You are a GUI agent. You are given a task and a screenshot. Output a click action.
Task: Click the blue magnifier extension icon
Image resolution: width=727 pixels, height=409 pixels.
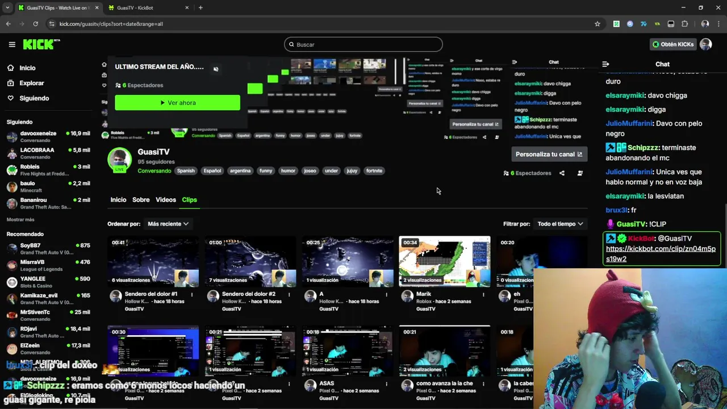click(630, 24)
